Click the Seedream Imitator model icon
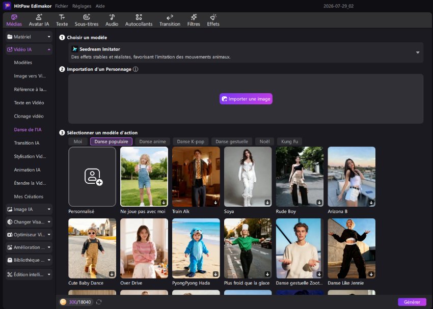The height and width of the screenshot is (309, 433). [74, 49]
